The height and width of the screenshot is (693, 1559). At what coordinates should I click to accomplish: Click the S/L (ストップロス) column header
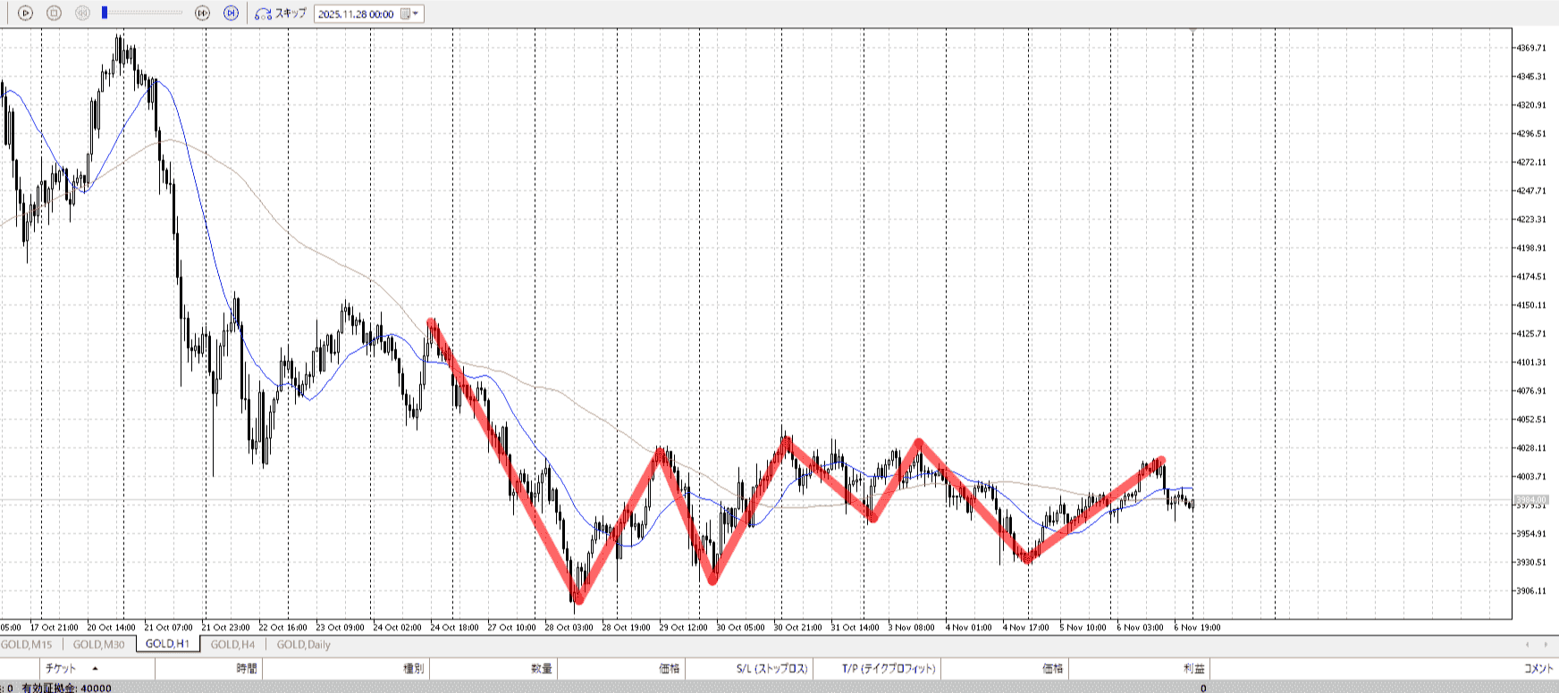coord(771,668)
